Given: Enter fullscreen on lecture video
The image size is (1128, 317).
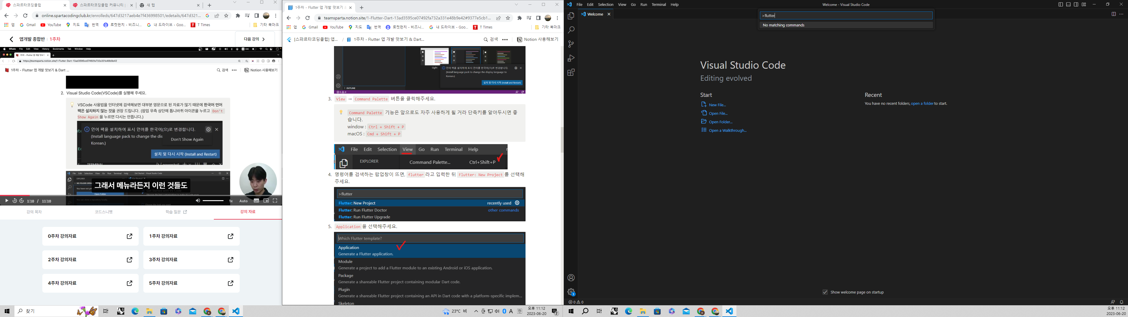Looking at the screenshot, I should click(275, 201).
